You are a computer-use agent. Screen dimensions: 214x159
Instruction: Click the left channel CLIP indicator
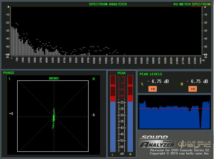(x=113, y=73)
